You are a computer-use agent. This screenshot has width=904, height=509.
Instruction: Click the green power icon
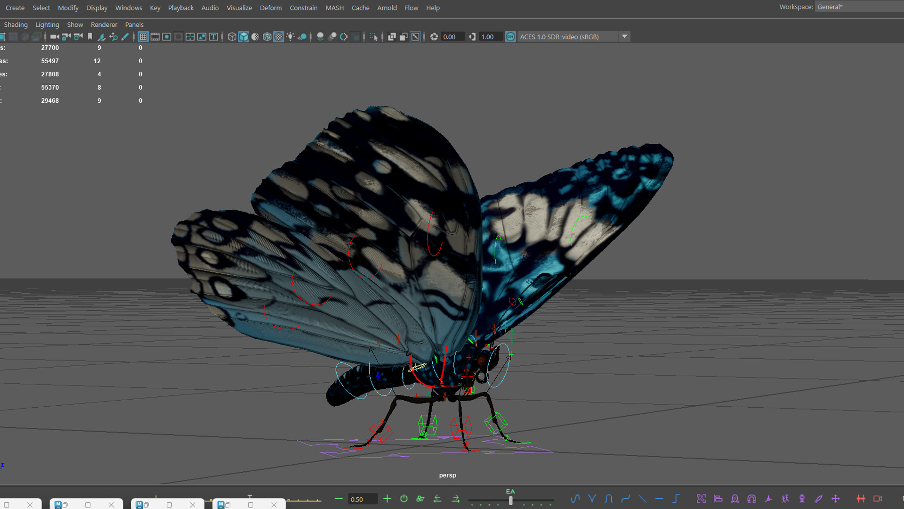[x=404, y=499]
